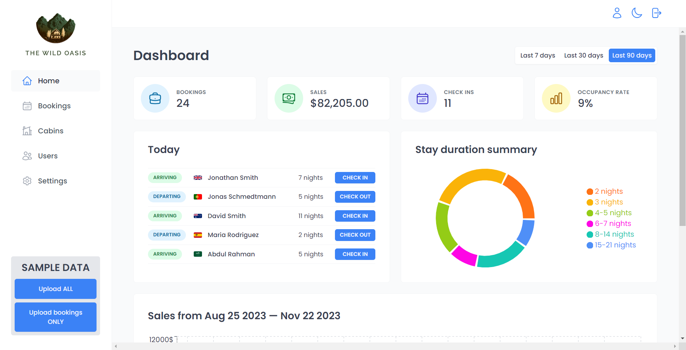686x350 pixels.
Task: Check in Jonathan Smith
Action: click(x=355, y=178)
